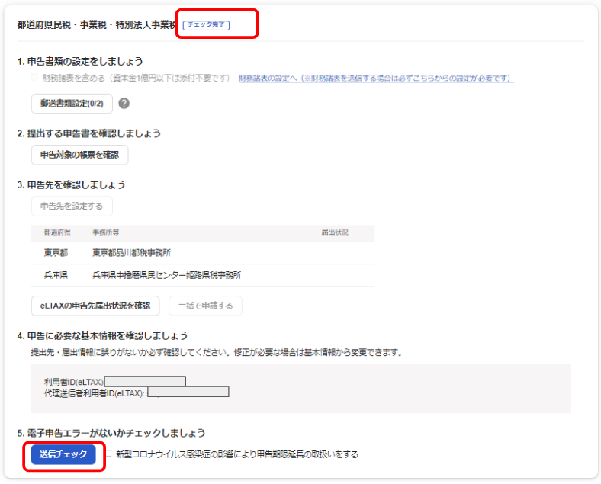Image resolution: width=601 pixels, height=484 pixels.
Task: Click 申告対象の帳票を確認 button
Action: pos(80,155)
